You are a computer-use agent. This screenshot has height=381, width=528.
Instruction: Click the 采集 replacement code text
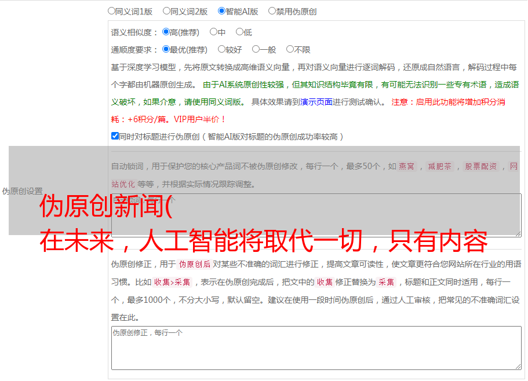[x=387, y=282]
